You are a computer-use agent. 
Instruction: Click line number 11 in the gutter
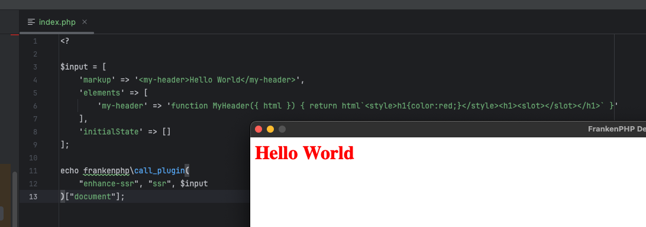click(x=34, y=171)
